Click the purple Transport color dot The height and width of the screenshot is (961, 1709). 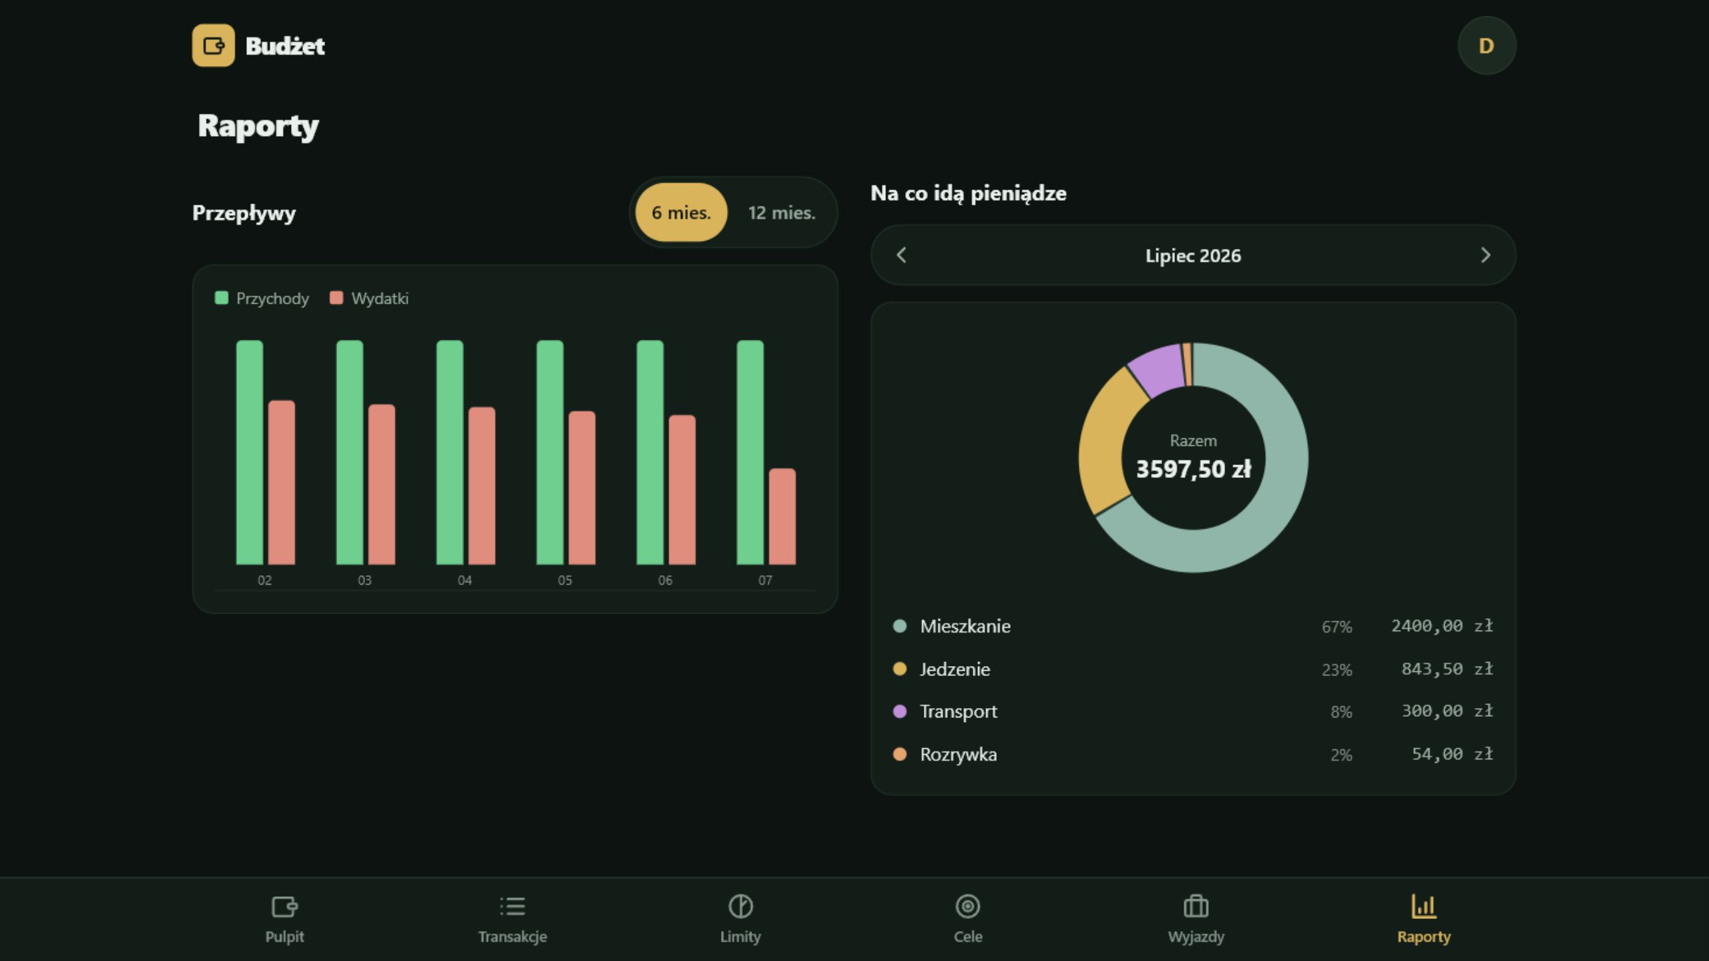(900, 711)
